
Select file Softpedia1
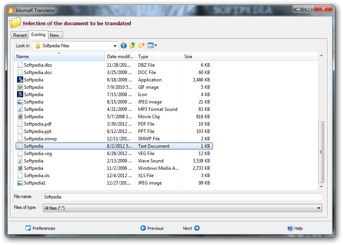[34, 183]
